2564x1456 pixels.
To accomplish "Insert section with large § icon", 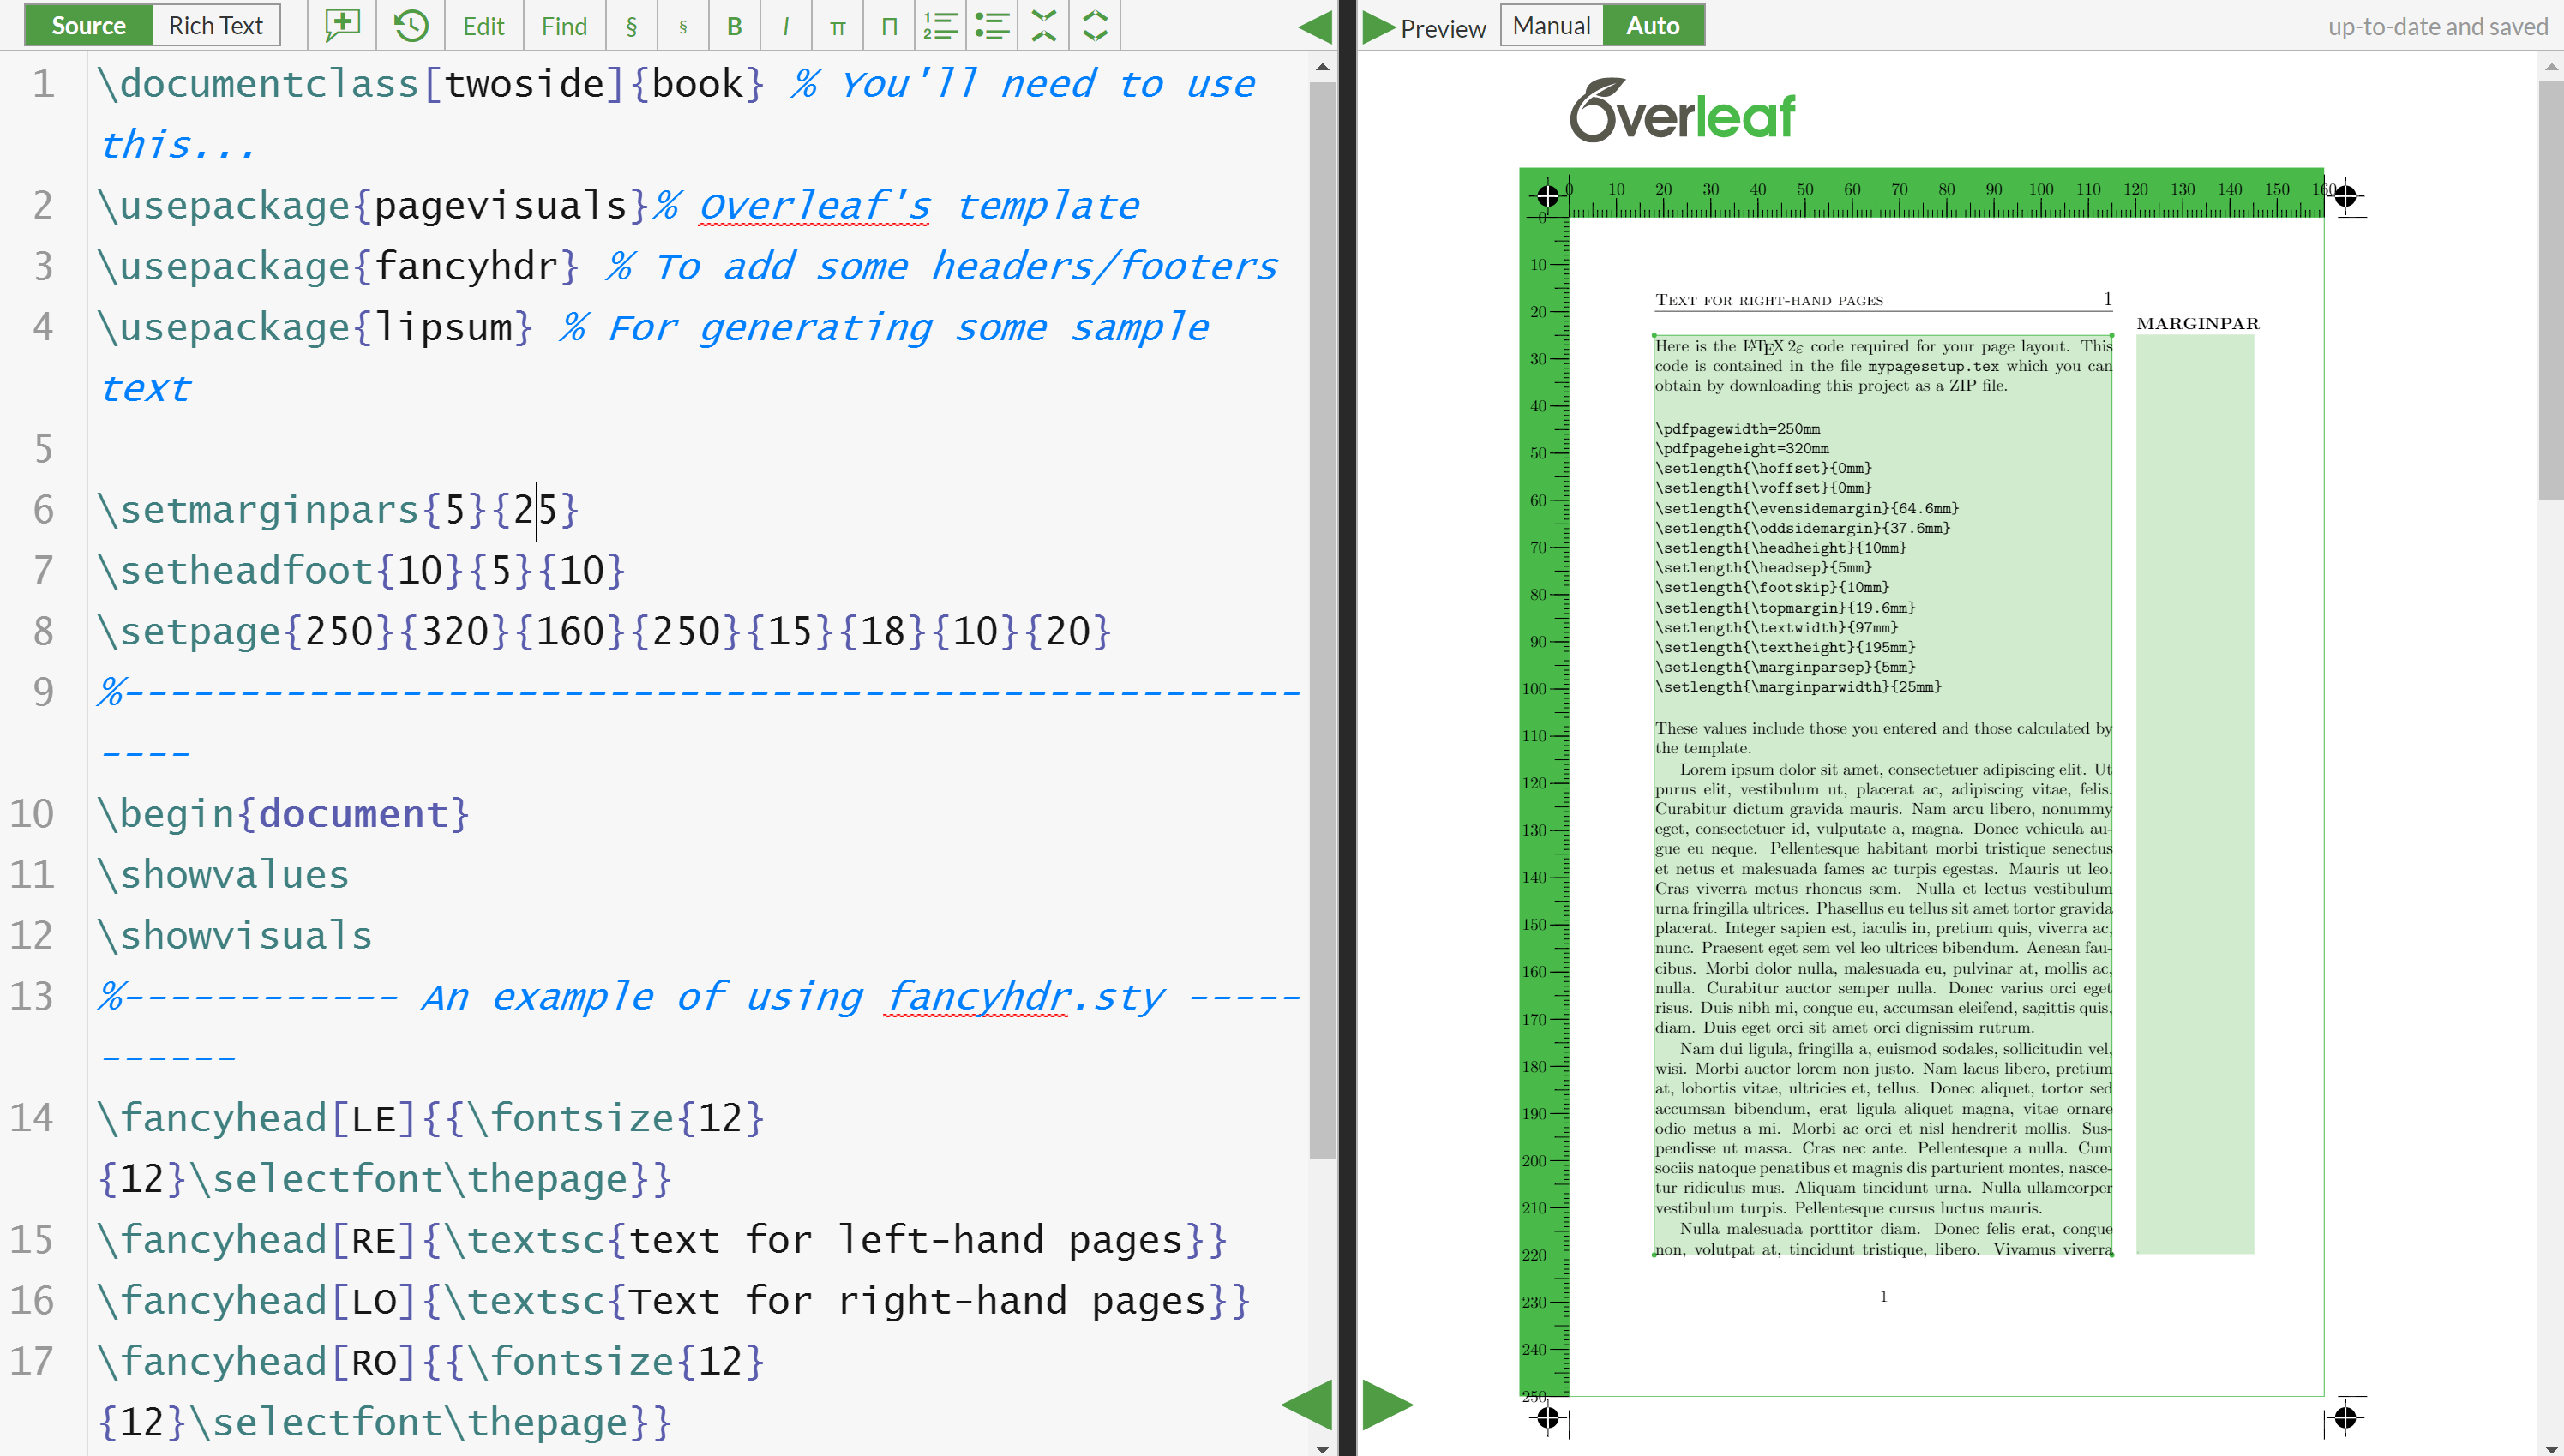I will point(631,25).
